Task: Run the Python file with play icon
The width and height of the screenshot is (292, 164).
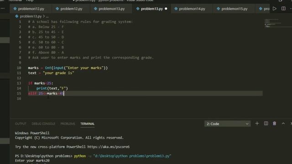Action: [x=275, y=9]
